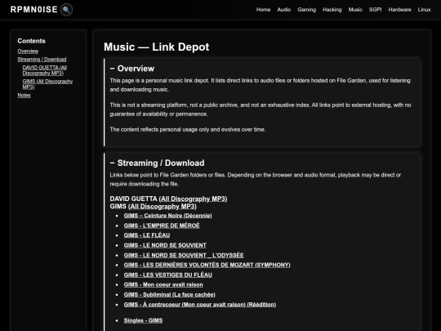Open the search magnifier icon
This screenshot has height=331, width=441.
click(66, 10)
